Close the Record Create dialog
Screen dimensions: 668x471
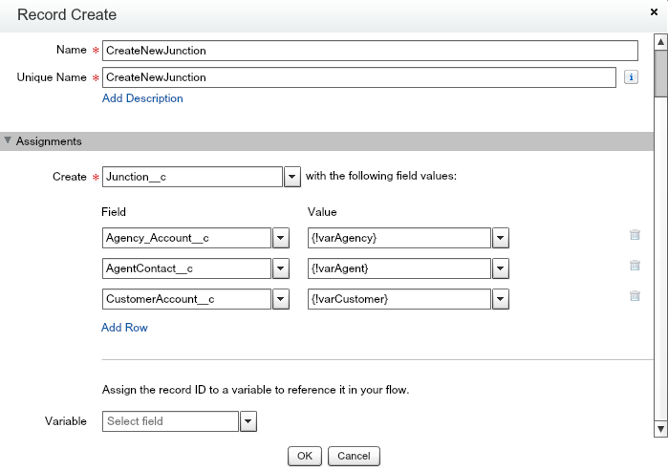tap(654, 15)
